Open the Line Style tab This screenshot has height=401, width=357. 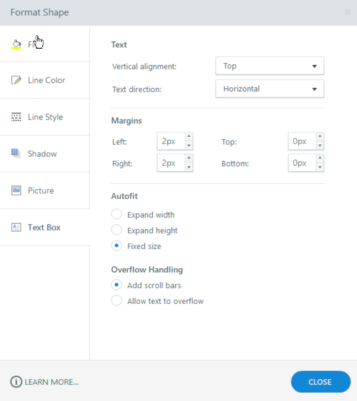pyautogui.click(x=45, y=117)
